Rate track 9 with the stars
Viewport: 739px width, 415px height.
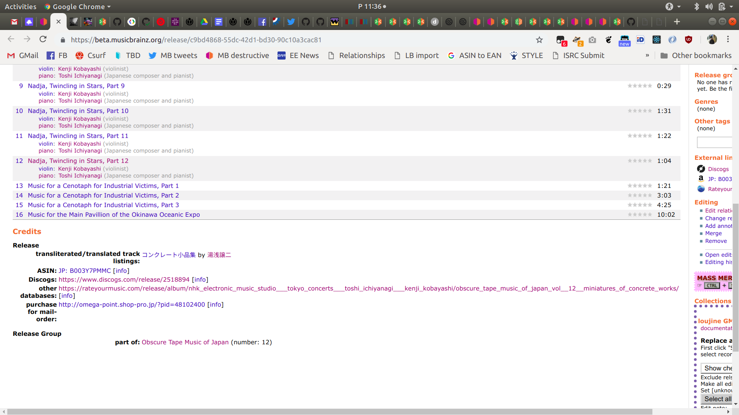(x=640, y=86)
